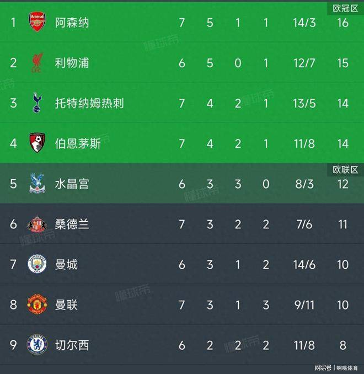Viewport: 364px width, 374px height.
Task: Select the rank 9 number cell
Action: point(14,345)
